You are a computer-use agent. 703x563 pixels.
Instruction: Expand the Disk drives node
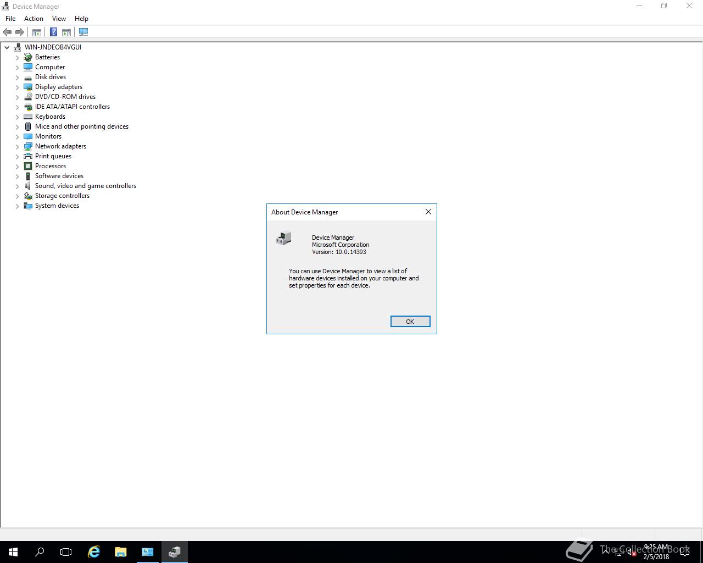click(x=17, y=77)
